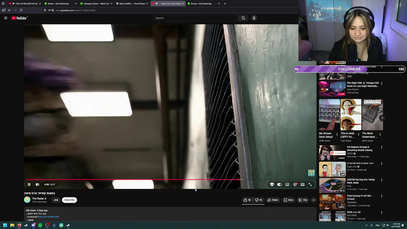This screenshot has width=407, height=229.
Task: Open the player settings gear
Action: (295, 184)
